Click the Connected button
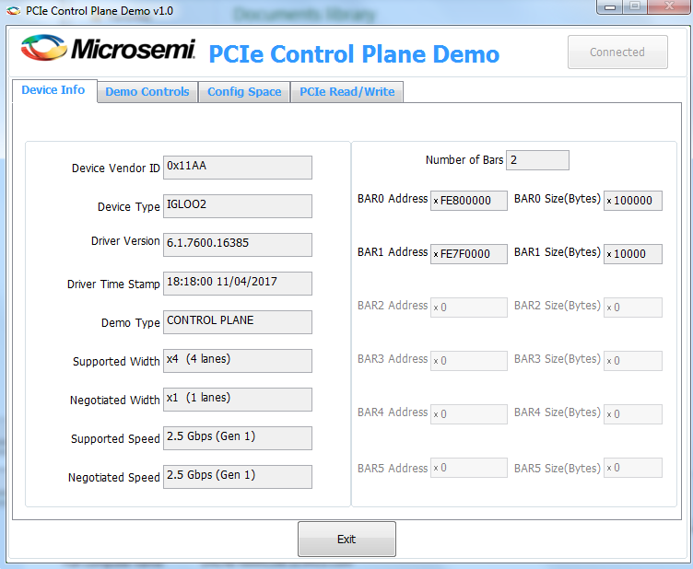 coord(617,52)
